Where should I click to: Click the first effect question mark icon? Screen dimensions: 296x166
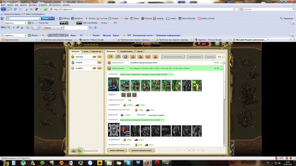pos(124,95)
